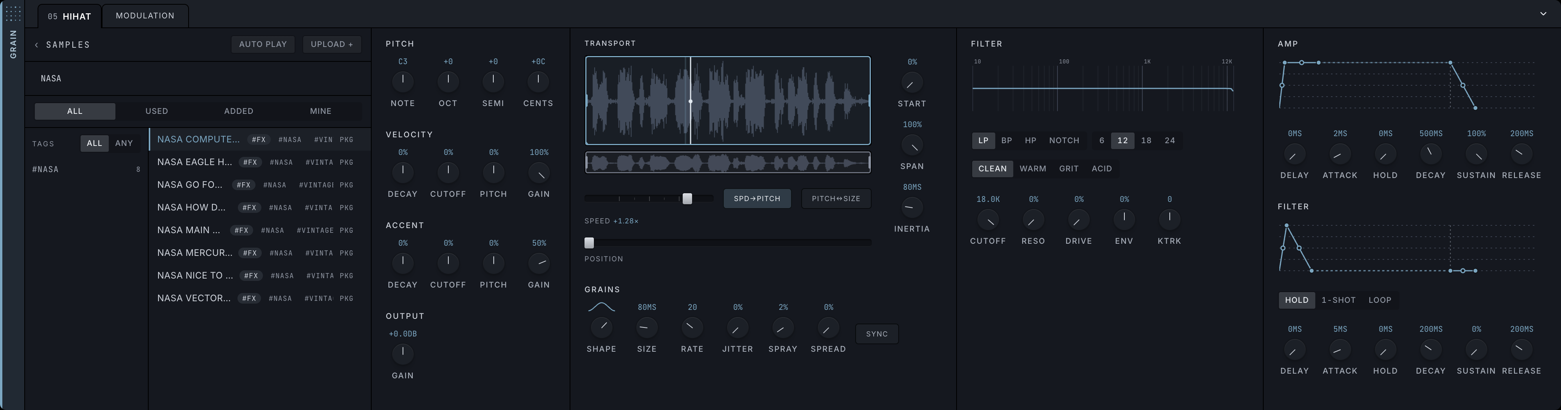Click the Pitch Oct knob

pyautogui.click(x=448, y=81)
